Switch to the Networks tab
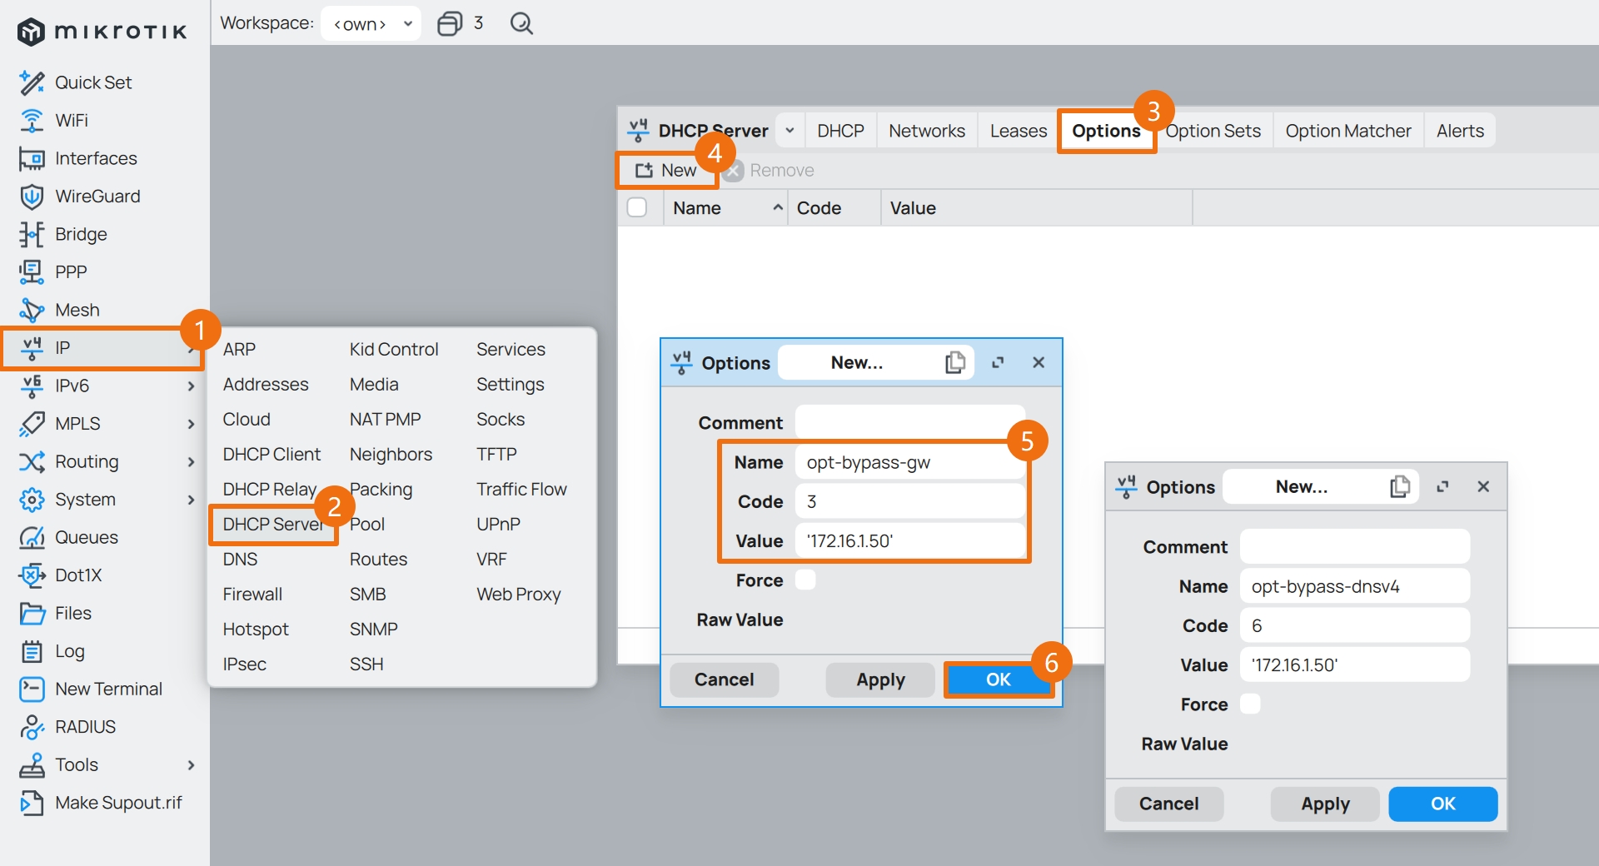Viewport: 1599px width, 866px height. click(926, 131)
